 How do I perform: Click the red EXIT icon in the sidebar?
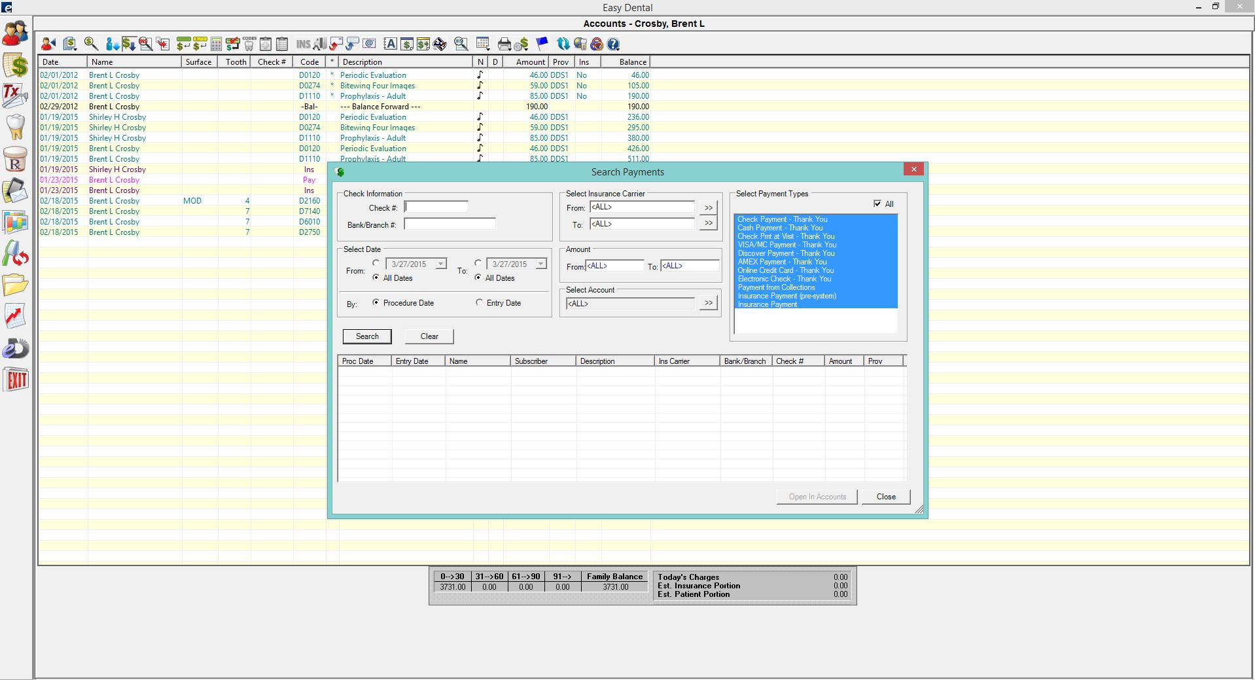point(15,380)
